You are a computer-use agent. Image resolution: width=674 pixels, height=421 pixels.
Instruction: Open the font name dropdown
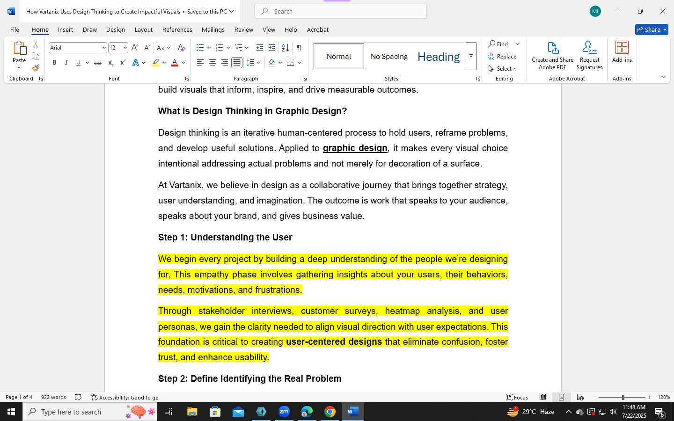coord(104,48)
